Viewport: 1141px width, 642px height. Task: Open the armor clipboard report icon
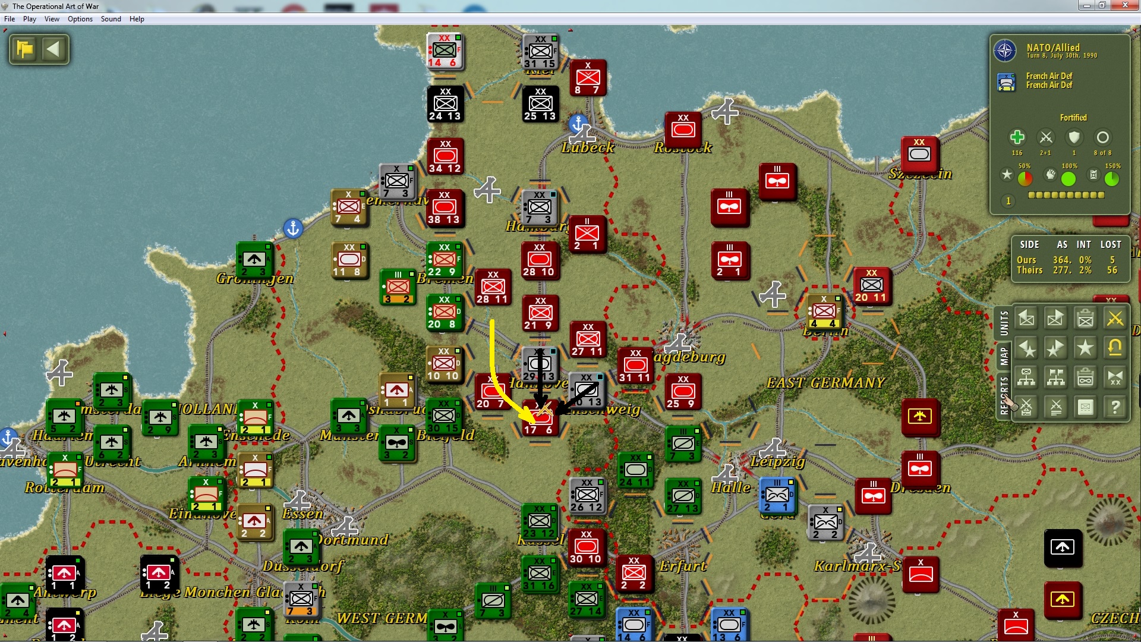tap(1086, 377)
